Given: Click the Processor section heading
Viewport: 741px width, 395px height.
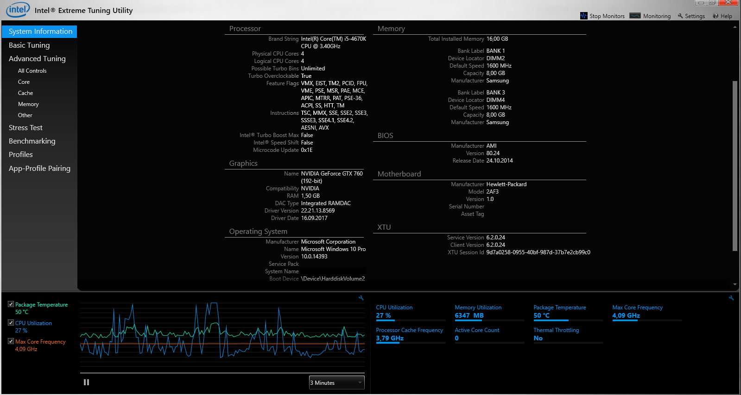Looking at the screenshot, I should pyautogui.click(x=245, y=29).
